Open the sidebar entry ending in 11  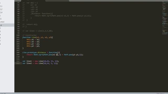[1, 19]
